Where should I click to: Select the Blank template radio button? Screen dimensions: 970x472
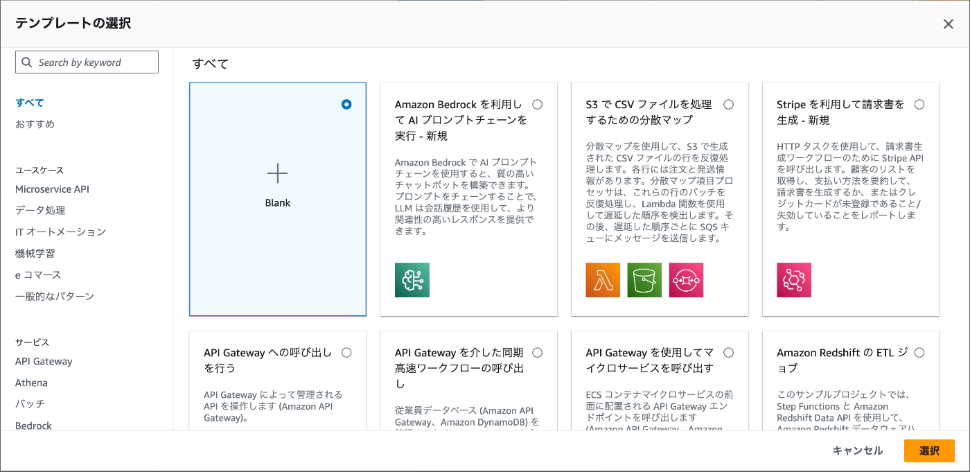click(x=346, y=105)
